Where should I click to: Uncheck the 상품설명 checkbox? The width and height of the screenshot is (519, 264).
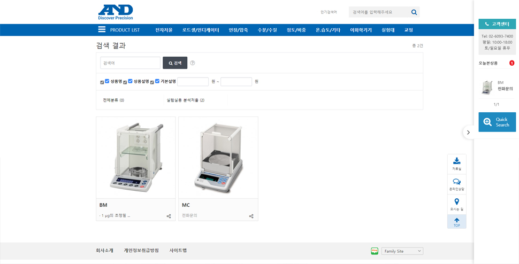130,81
